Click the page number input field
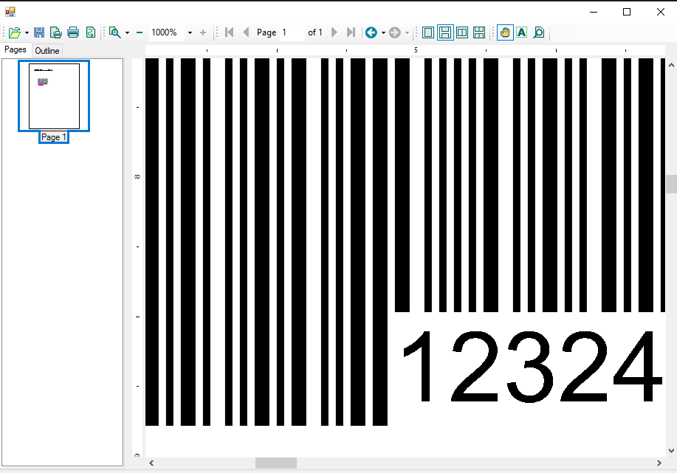677x473 pixels. pyautogui.click(x=292, y=32)
